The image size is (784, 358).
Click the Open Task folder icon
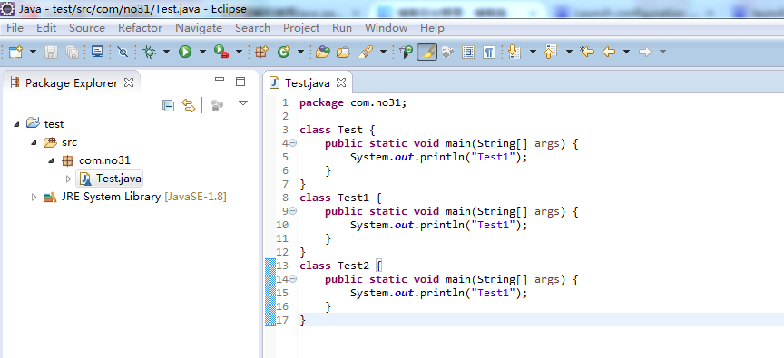tap(344, 52)
